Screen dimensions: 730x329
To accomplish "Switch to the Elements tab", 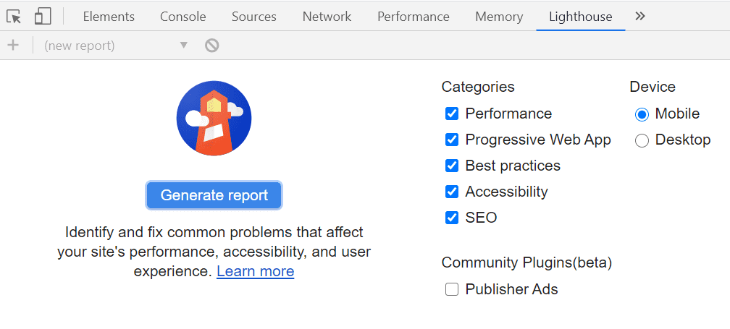I will (109, 16).
